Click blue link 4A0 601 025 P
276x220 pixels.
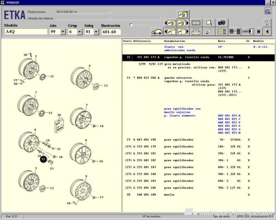[229, 122]
